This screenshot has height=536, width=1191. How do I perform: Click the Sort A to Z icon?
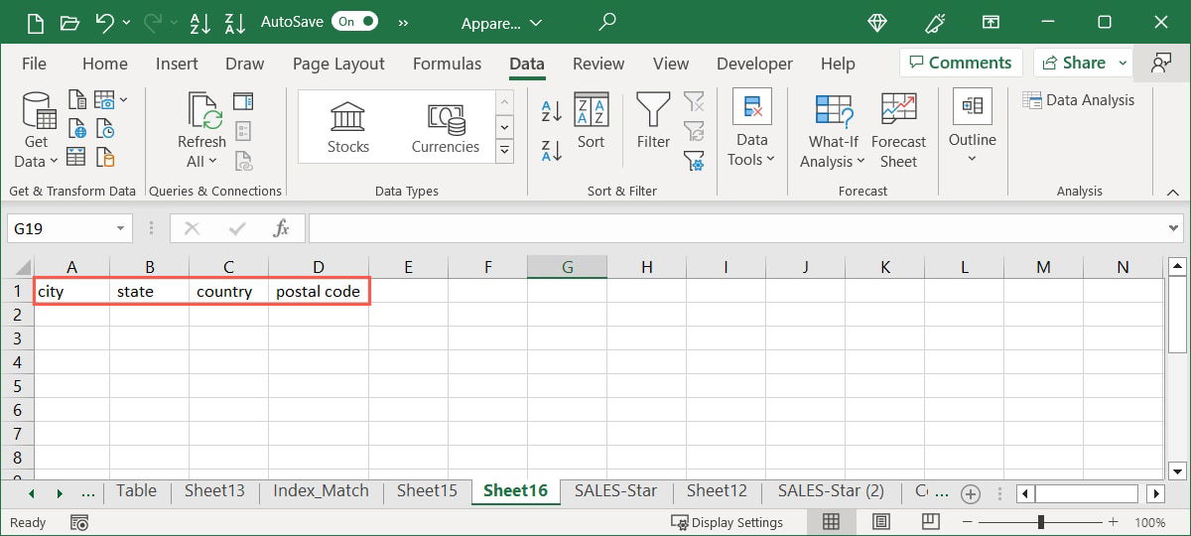click(x=552, y=111)
